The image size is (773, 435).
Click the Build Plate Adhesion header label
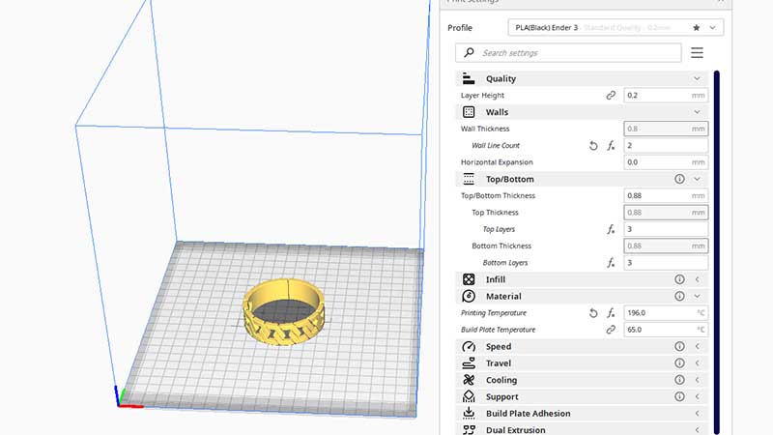(x=528, y=414)
